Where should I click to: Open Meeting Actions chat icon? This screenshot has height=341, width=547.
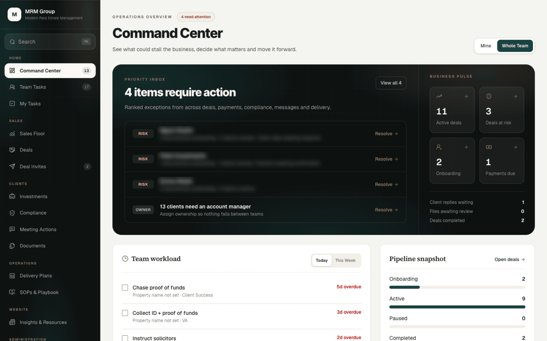(x=12, y=229)
